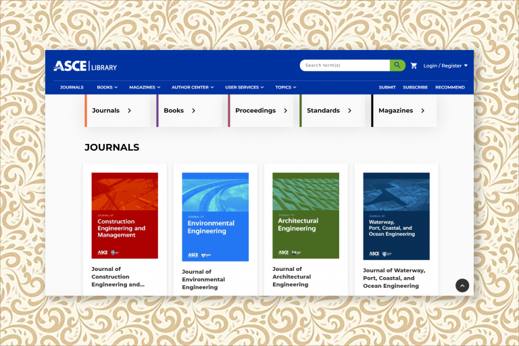Click the Proceedings card arrow
This screenshot has width=519, height=346.
(286, 111)
